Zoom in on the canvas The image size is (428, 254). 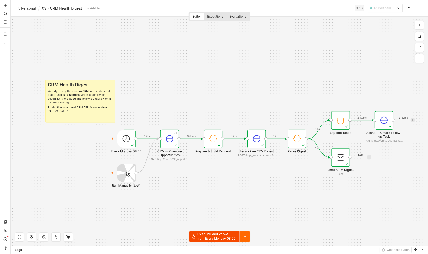point(32,237)
